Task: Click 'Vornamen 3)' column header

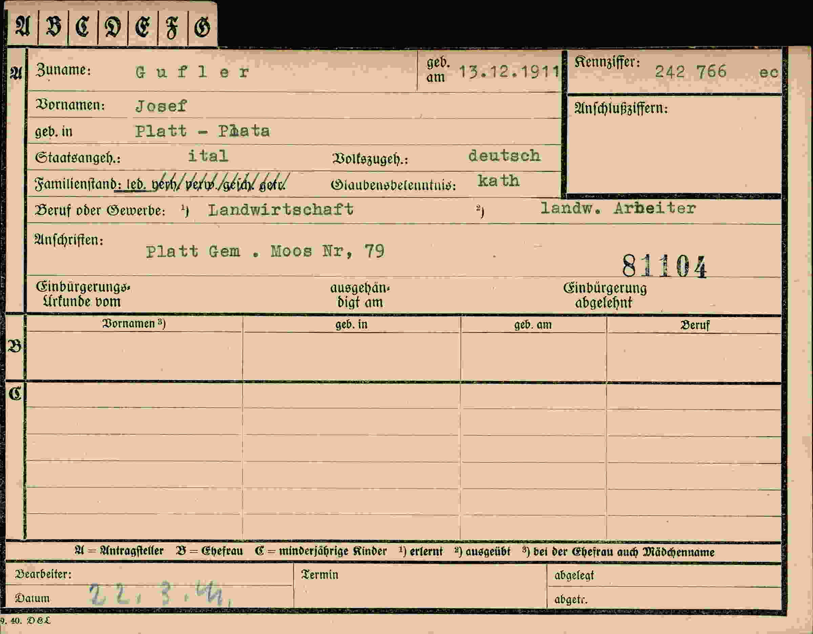Action: [134, 324]
